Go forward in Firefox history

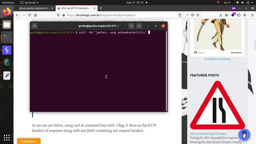point(23,15)
